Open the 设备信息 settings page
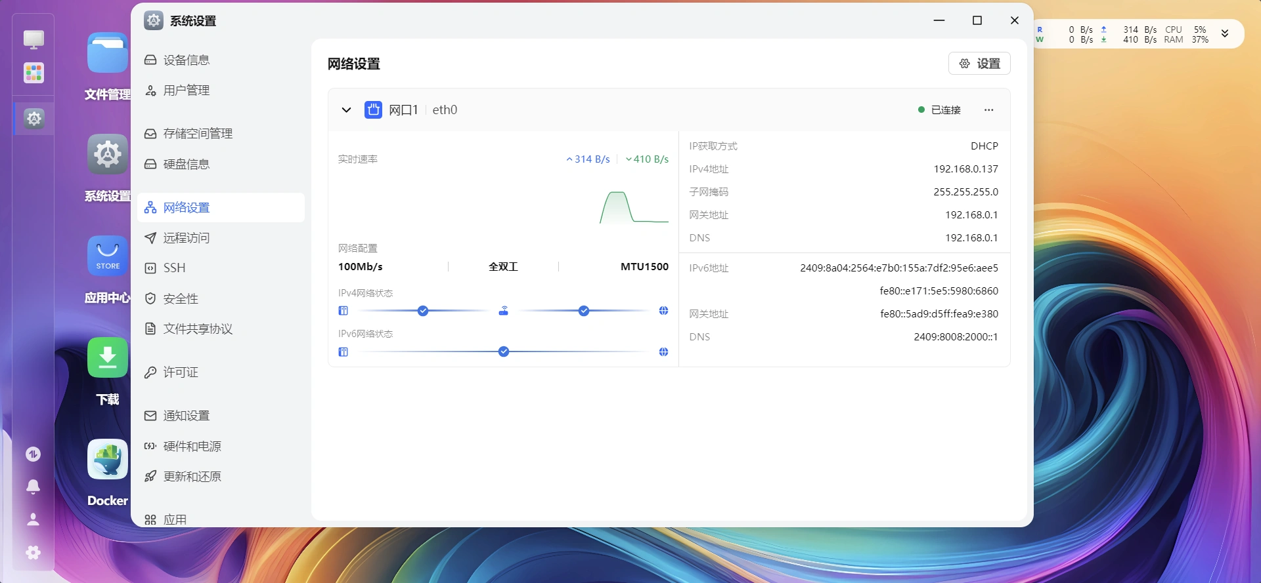This screenshot has width=1261, height=583. click(x=187, y=60)
